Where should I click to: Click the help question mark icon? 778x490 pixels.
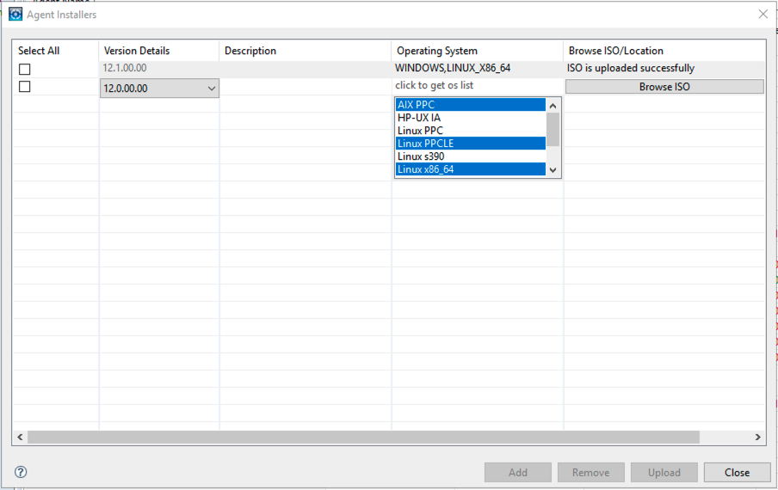click(x=21, y=472)
